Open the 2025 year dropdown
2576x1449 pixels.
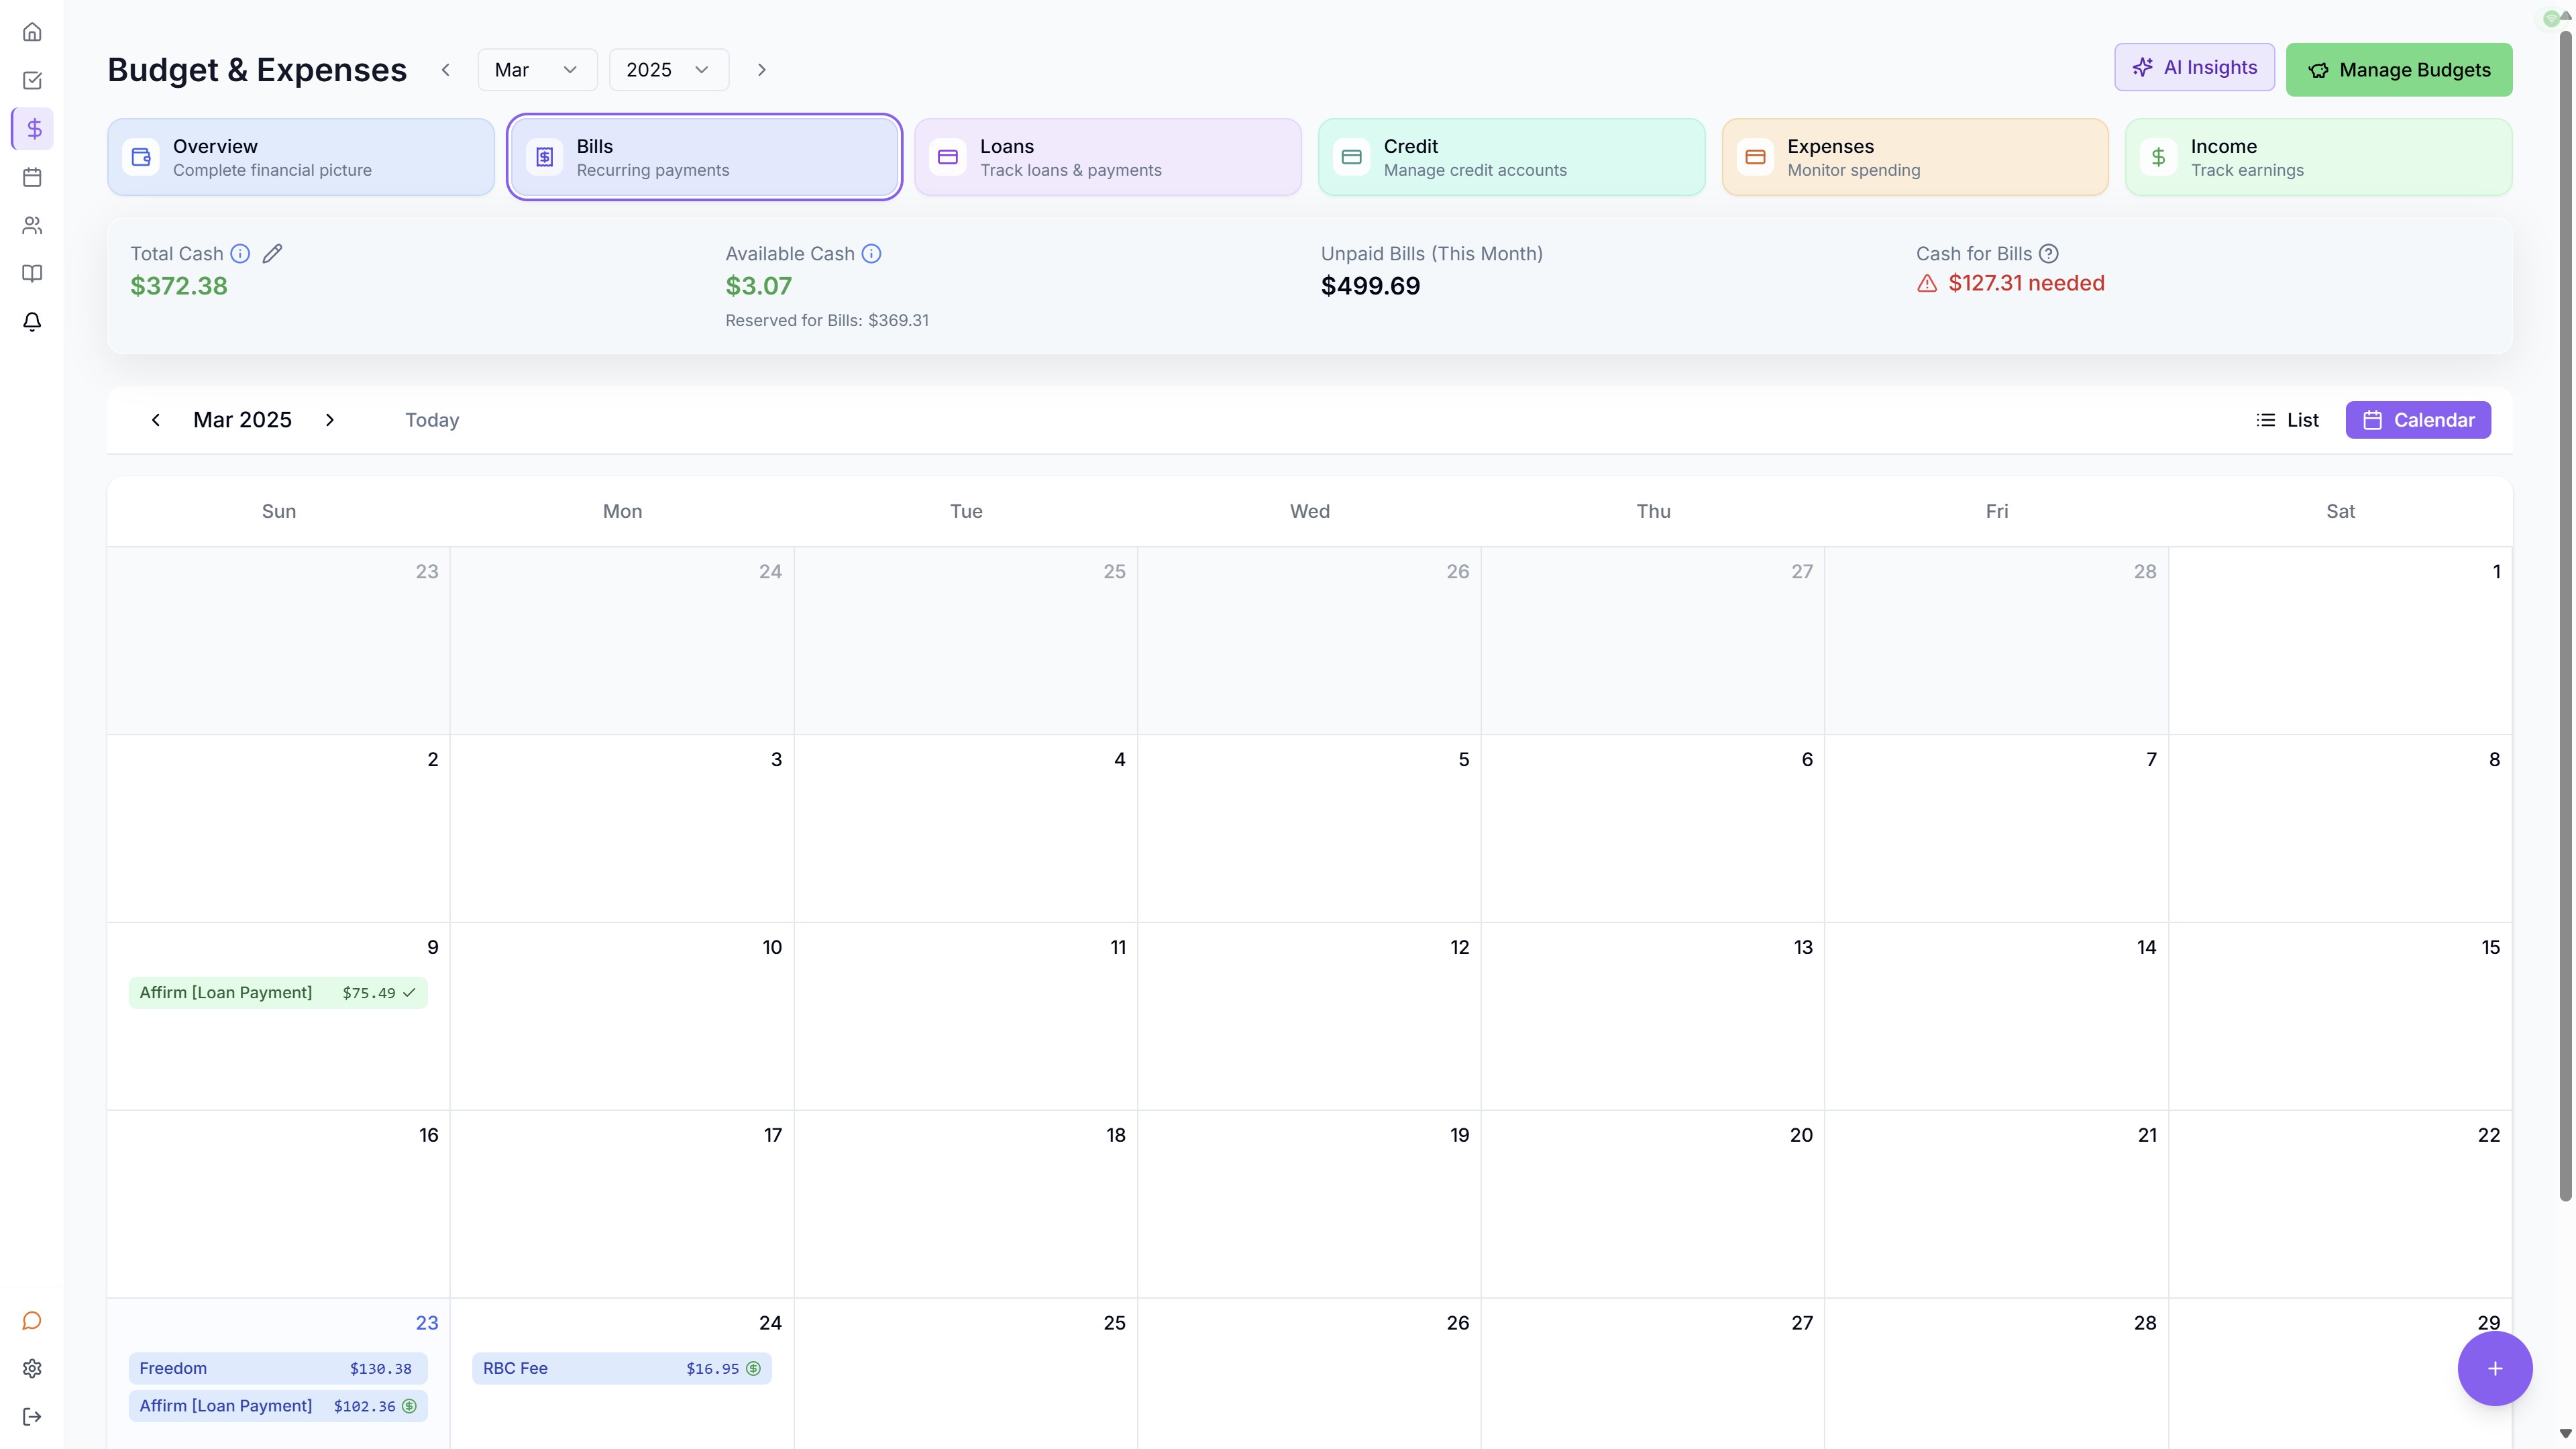(x=669, y=70)
